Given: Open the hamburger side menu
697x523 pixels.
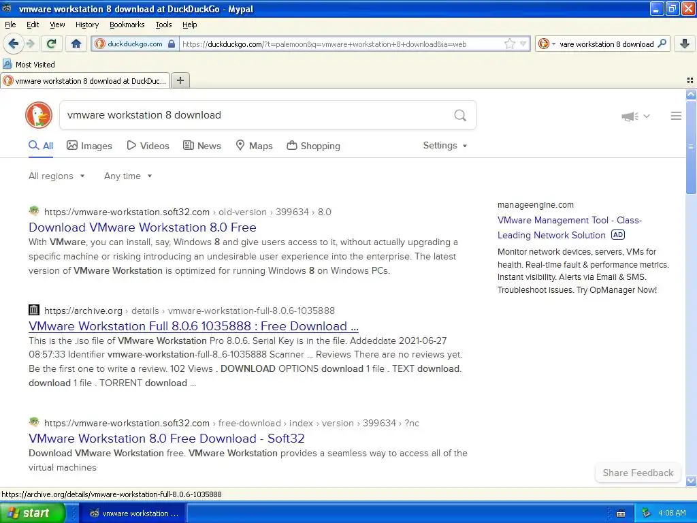Looking at the screenshot, I should tap(676, 116).
